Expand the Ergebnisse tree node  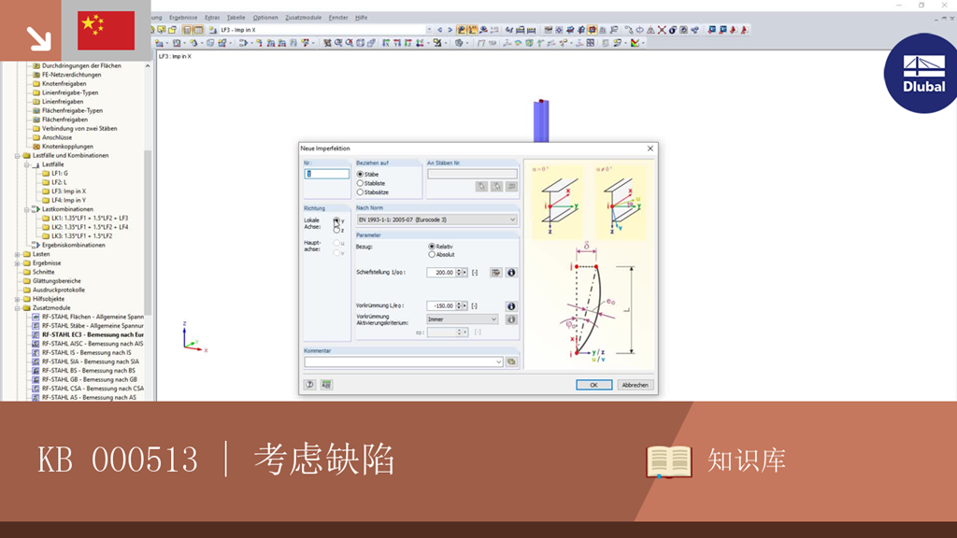18,262
